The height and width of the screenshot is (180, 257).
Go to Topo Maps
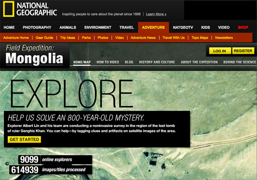point(200,38)
